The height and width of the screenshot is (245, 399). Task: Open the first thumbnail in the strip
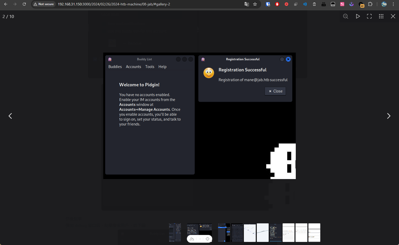coord(175,232)
